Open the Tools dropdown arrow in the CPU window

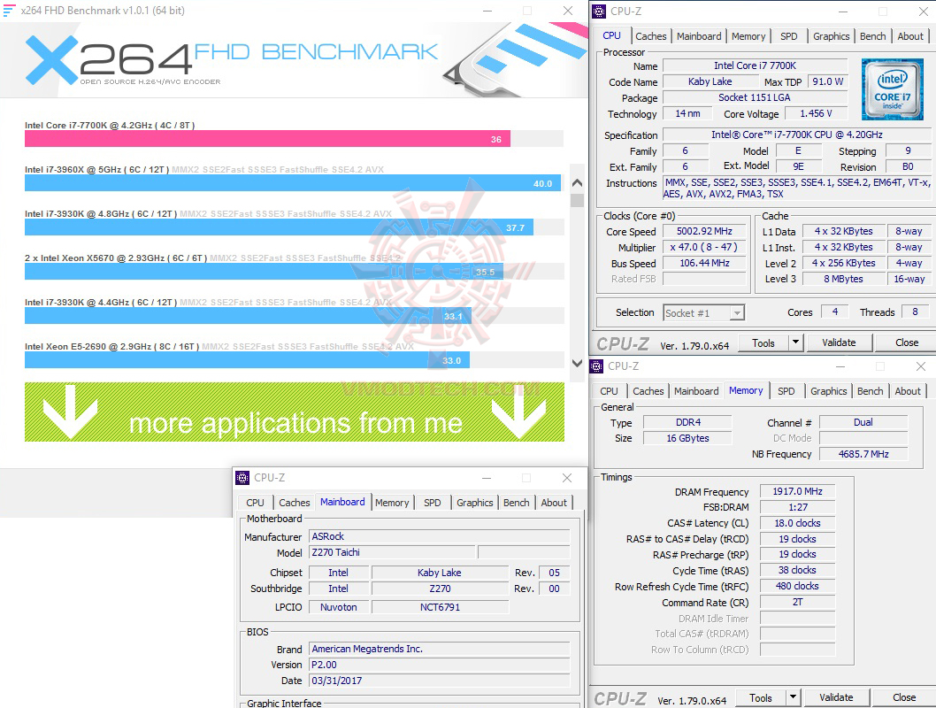(x=795, y=342)
